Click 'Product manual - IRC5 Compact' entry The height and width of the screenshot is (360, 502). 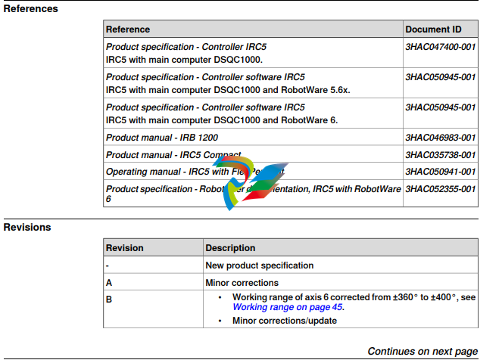tap(173, 155)
